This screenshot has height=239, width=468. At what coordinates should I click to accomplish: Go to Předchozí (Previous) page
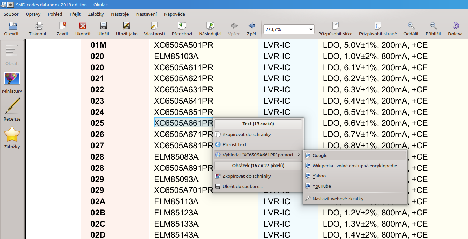(x=182, y=26)
